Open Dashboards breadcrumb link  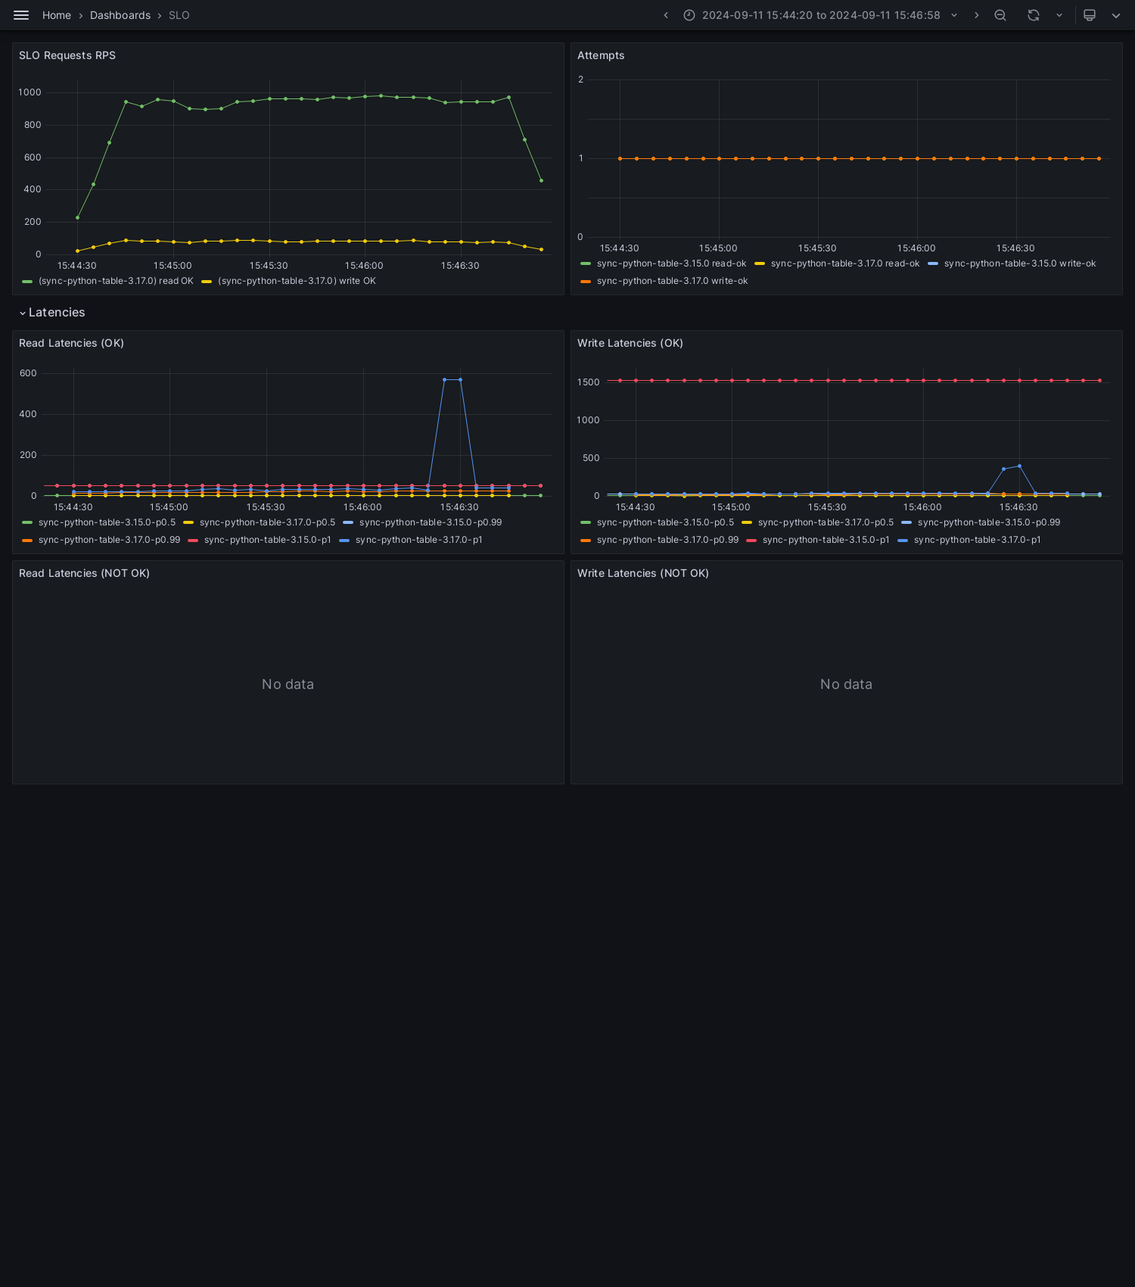coord(120,15)
